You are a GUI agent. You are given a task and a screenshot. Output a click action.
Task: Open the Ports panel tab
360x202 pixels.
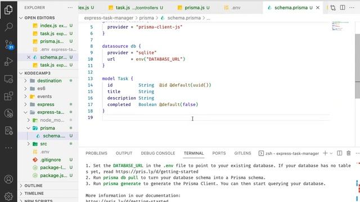219,153
